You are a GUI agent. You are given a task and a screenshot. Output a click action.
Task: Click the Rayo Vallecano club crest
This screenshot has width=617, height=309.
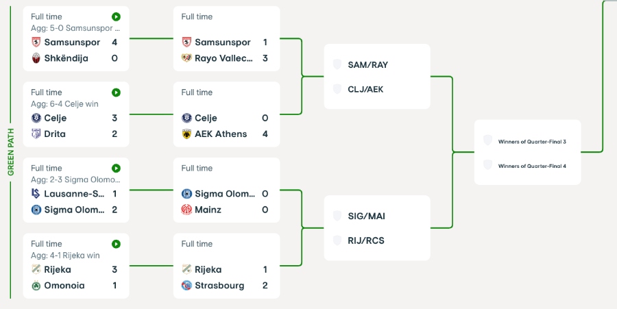pos(186,58)
